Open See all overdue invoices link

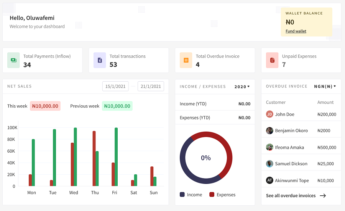(291, 196)
